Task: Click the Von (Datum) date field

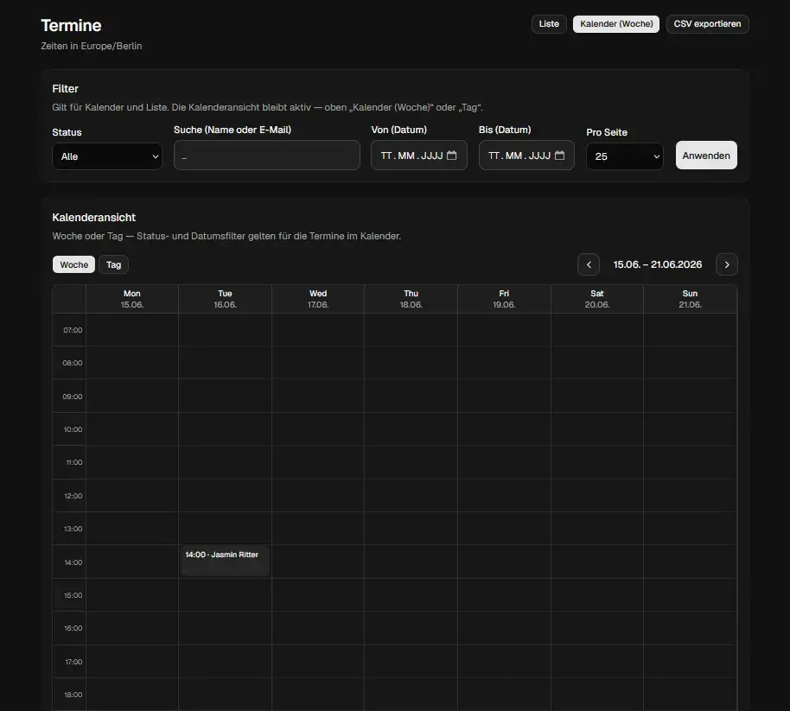Action: pyautogui.click(x=418, y=156)
